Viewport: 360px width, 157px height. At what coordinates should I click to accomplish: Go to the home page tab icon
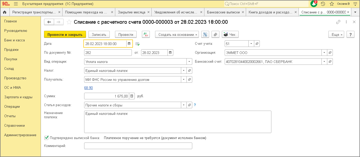coord(4,12)
